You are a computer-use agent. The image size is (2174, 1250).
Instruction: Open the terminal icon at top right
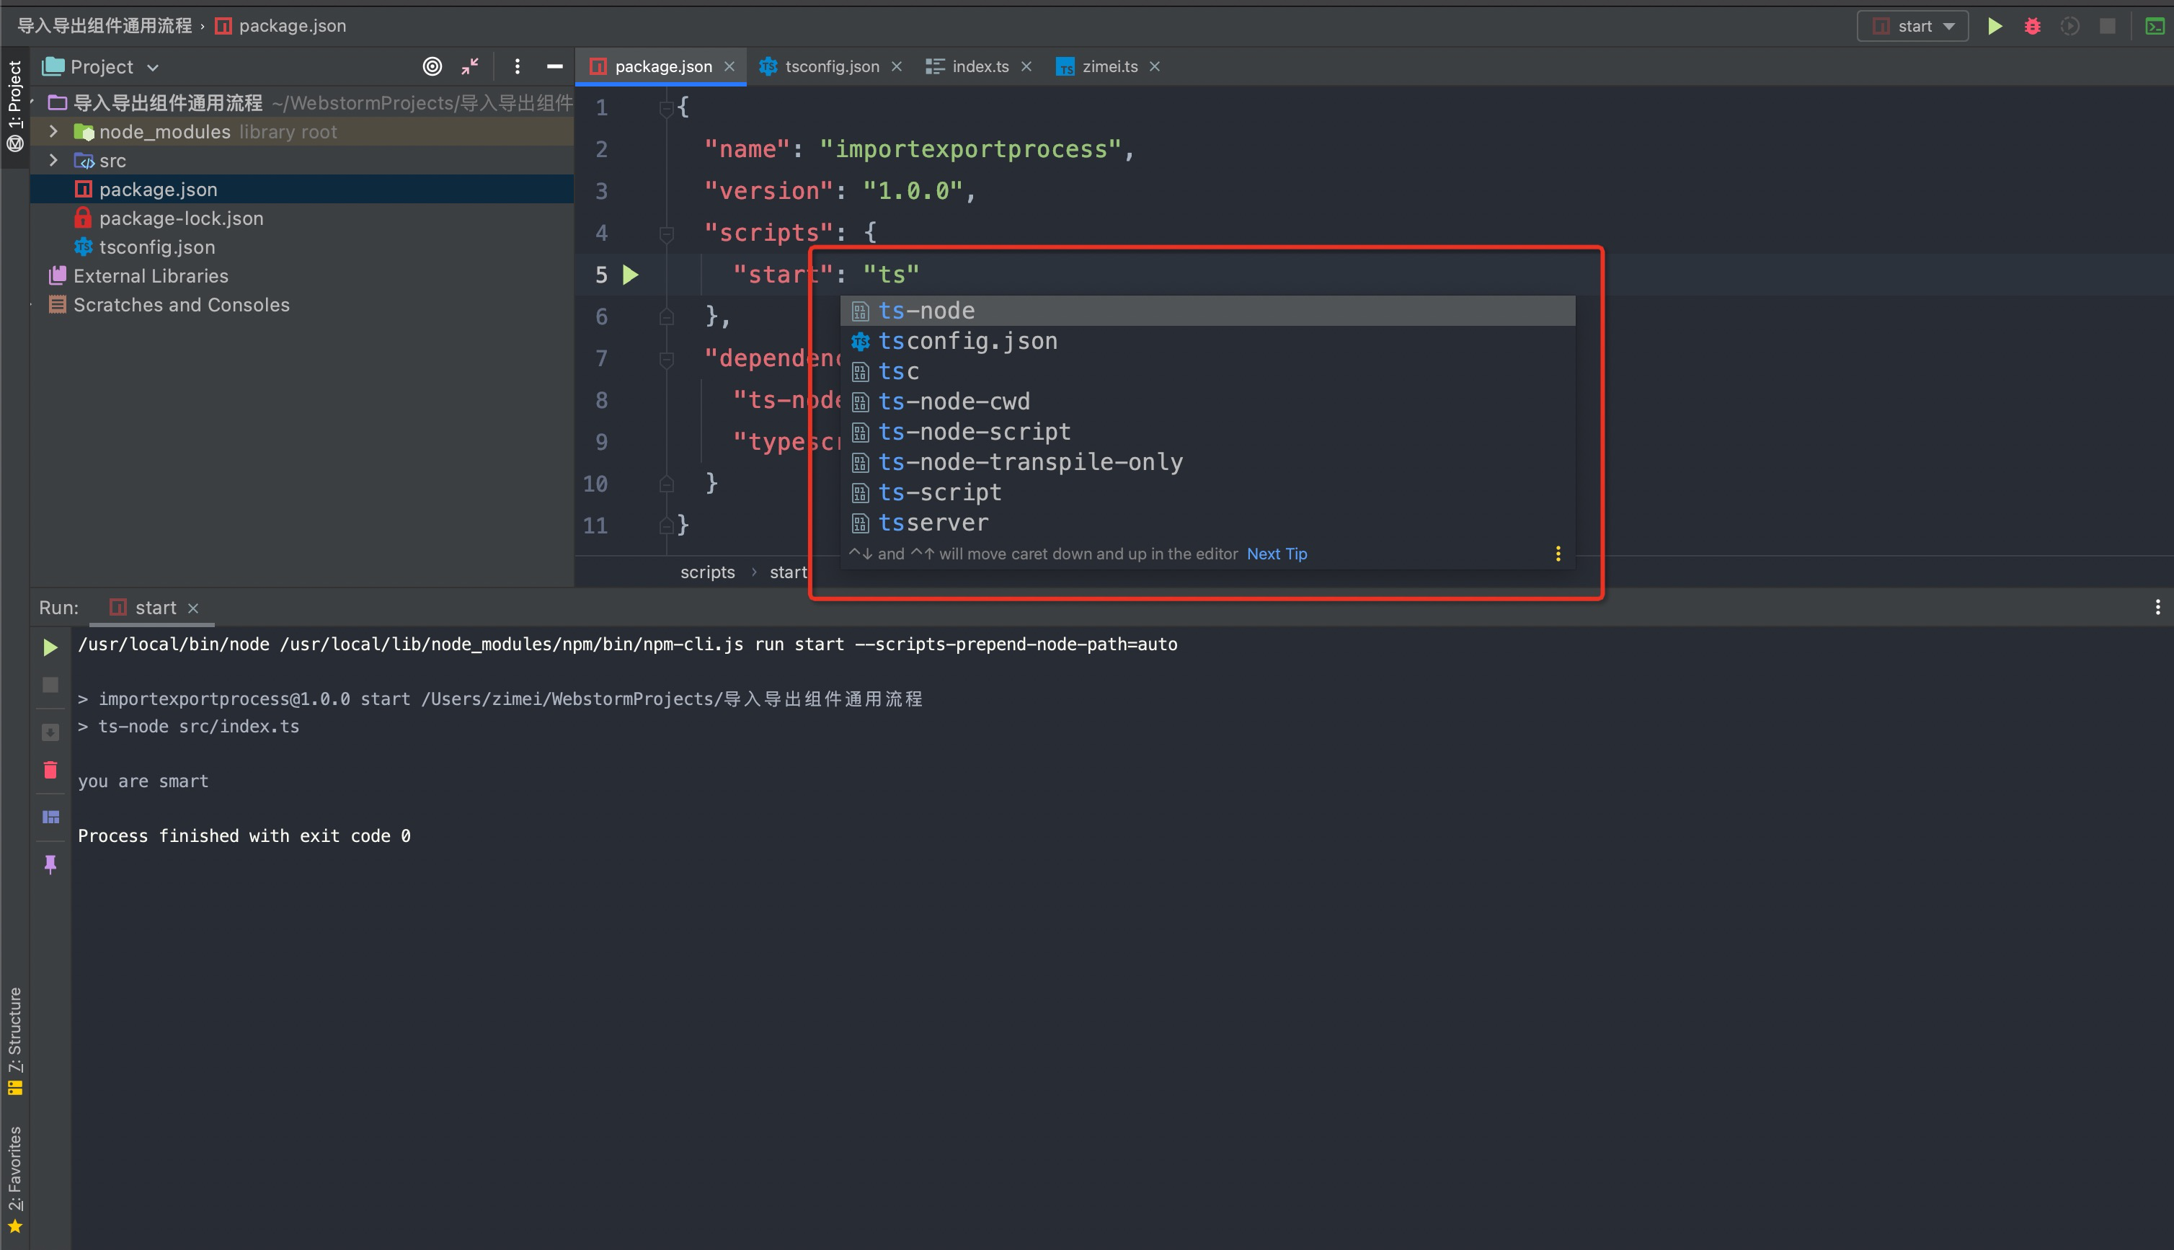[x=2155, y=26]
